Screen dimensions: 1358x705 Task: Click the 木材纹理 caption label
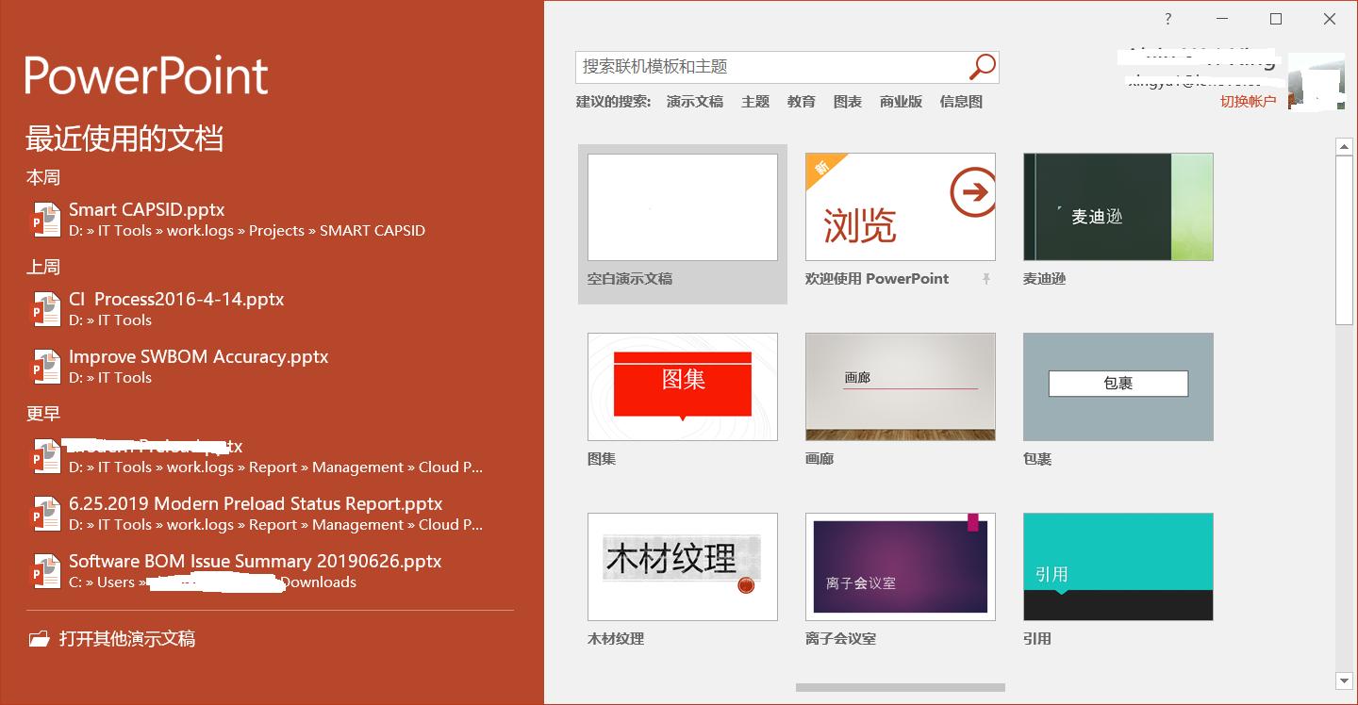pos(616,639)
